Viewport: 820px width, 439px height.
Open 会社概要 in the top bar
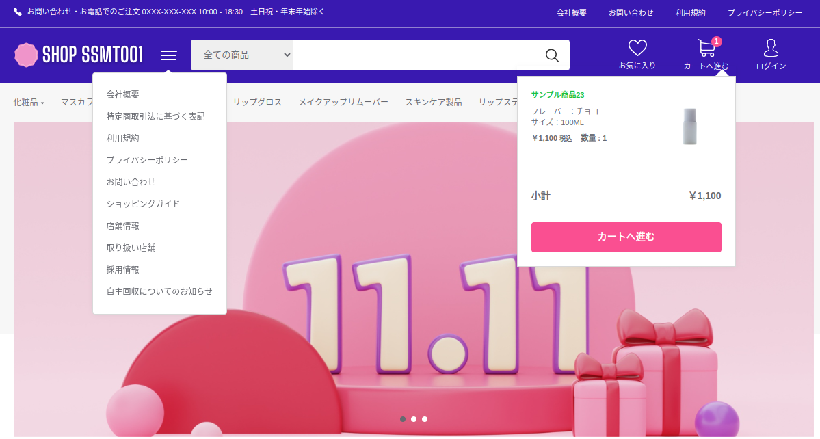(x=572, y=12)
